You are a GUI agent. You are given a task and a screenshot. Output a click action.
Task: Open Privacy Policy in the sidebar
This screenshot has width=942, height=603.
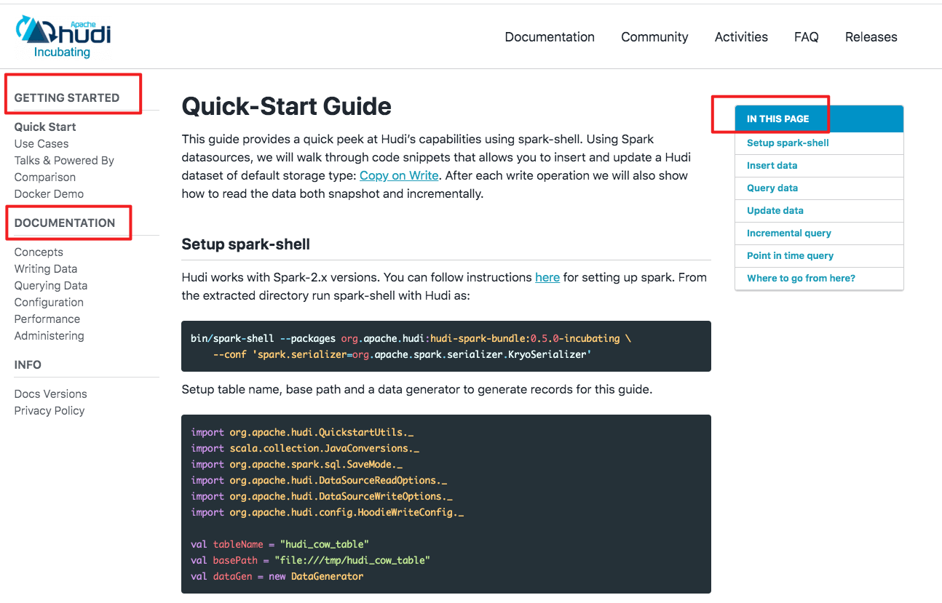click(x=50, y=410)
